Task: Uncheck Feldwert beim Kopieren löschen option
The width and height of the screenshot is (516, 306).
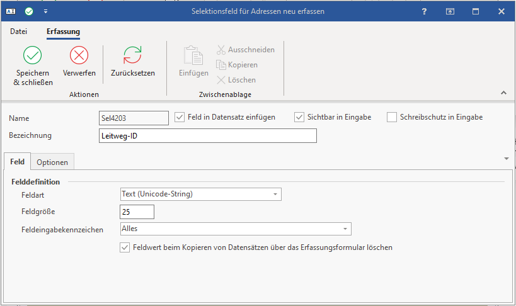Action: coord(125,247)
